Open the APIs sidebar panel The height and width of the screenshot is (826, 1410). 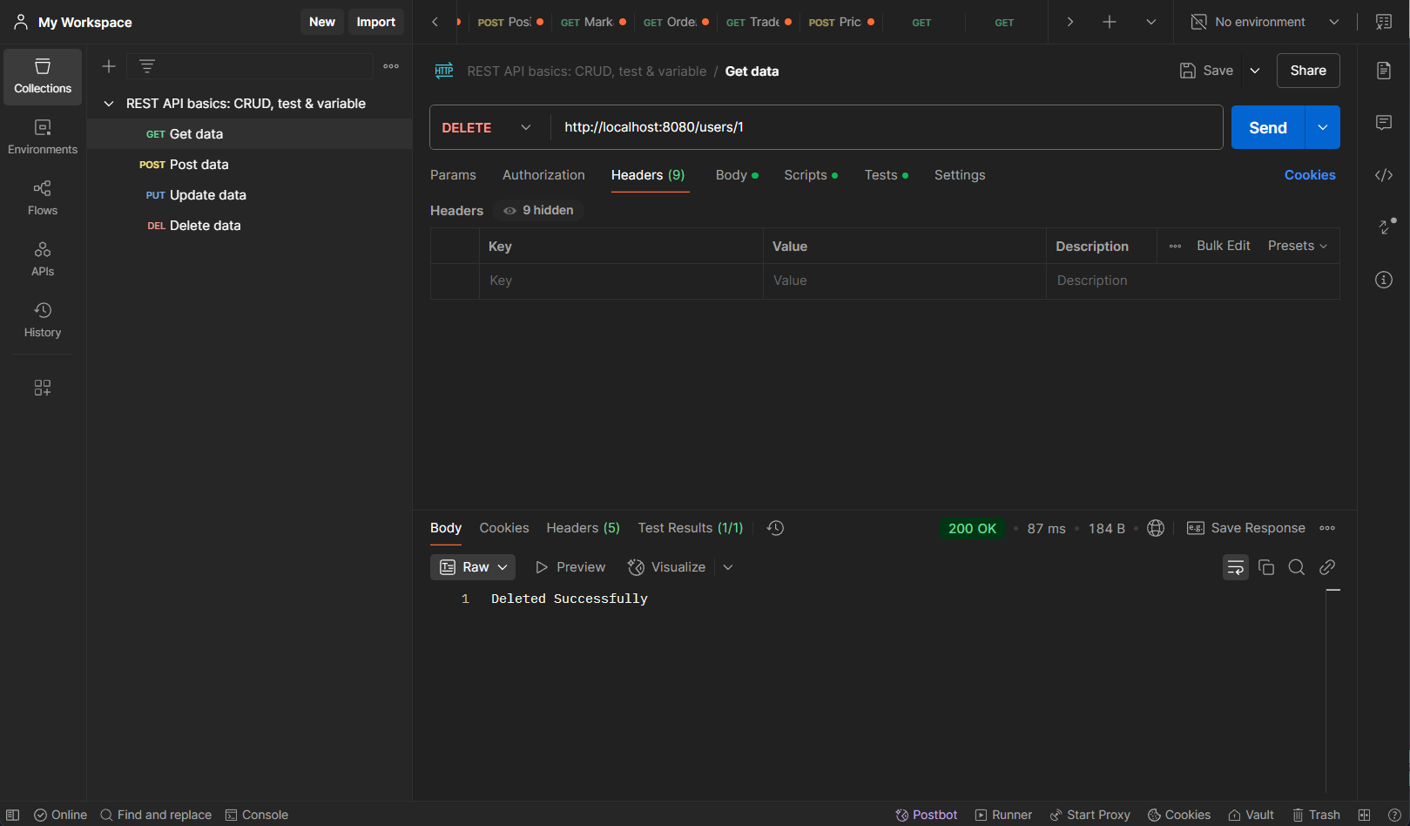point(43,260)
